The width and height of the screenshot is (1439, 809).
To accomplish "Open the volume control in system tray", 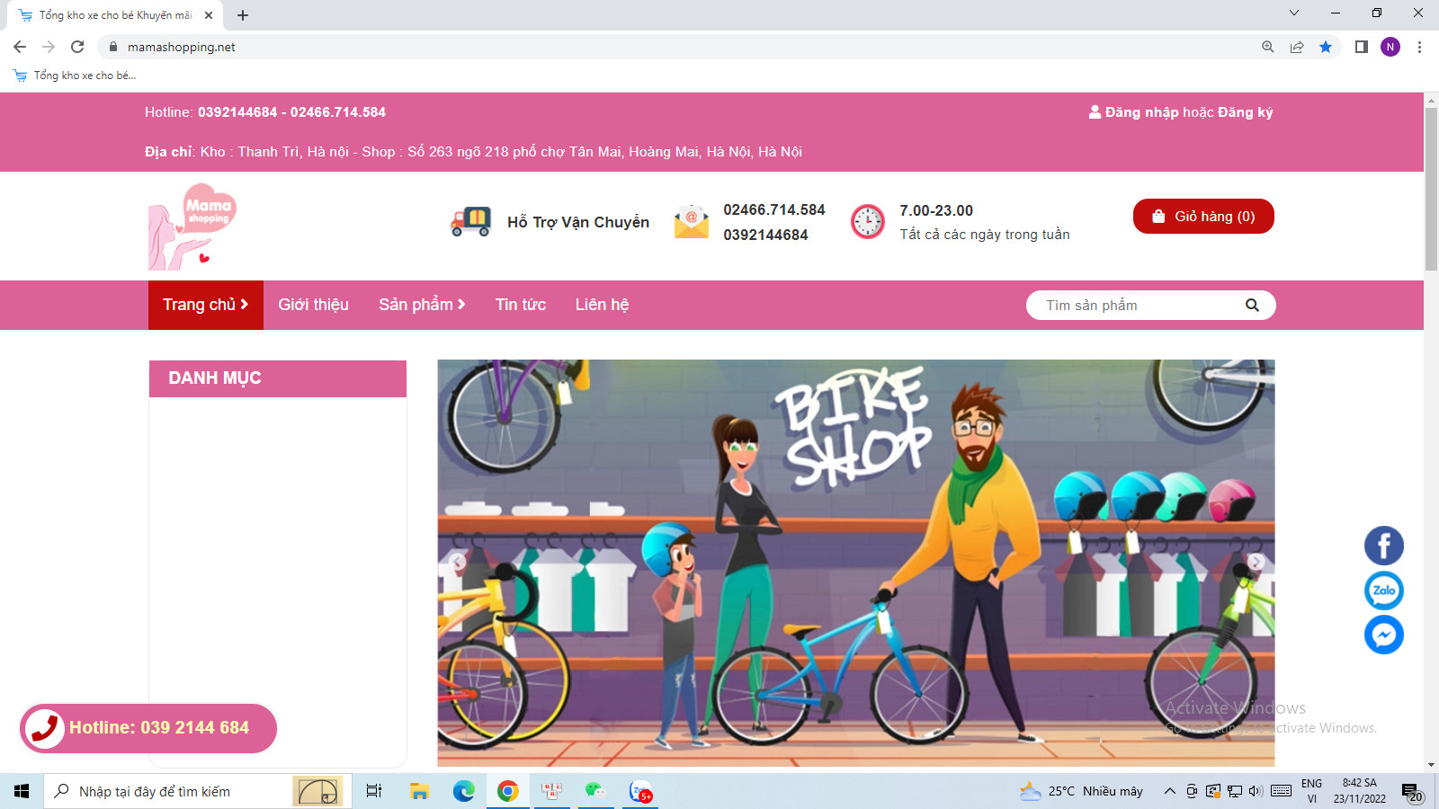I will pyautogui.click(x=1256, y=791).
